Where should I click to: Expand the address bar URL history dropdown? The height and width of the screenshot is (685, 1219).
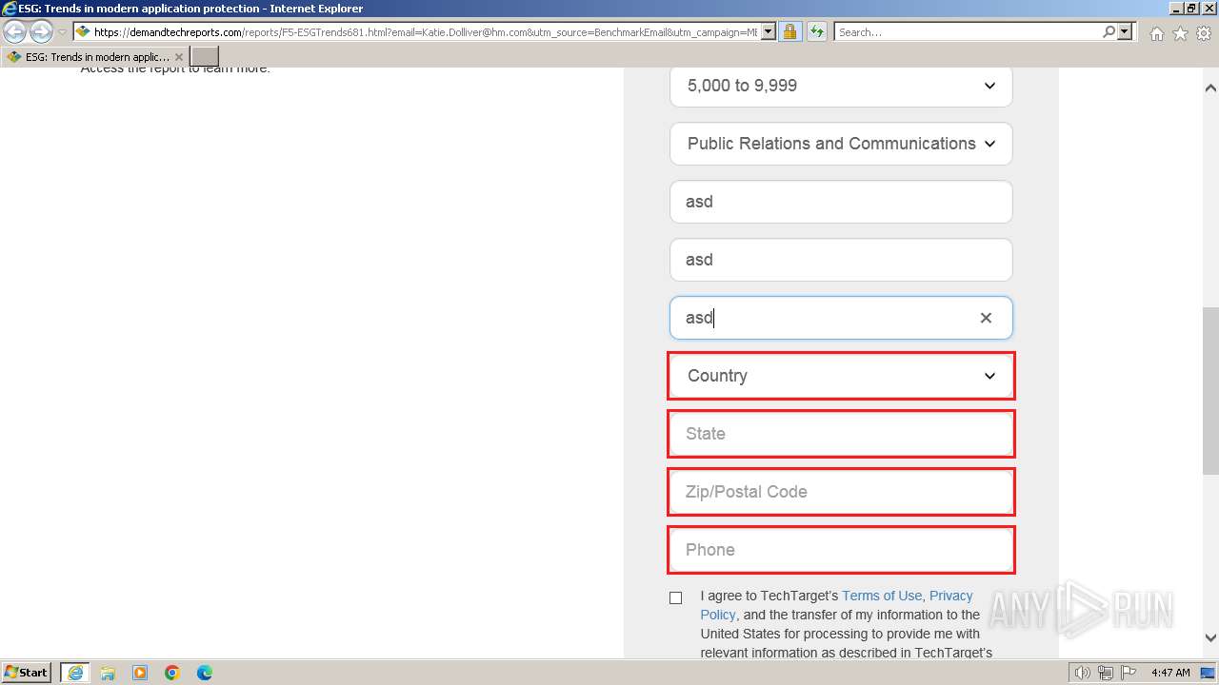click(769, 31)
